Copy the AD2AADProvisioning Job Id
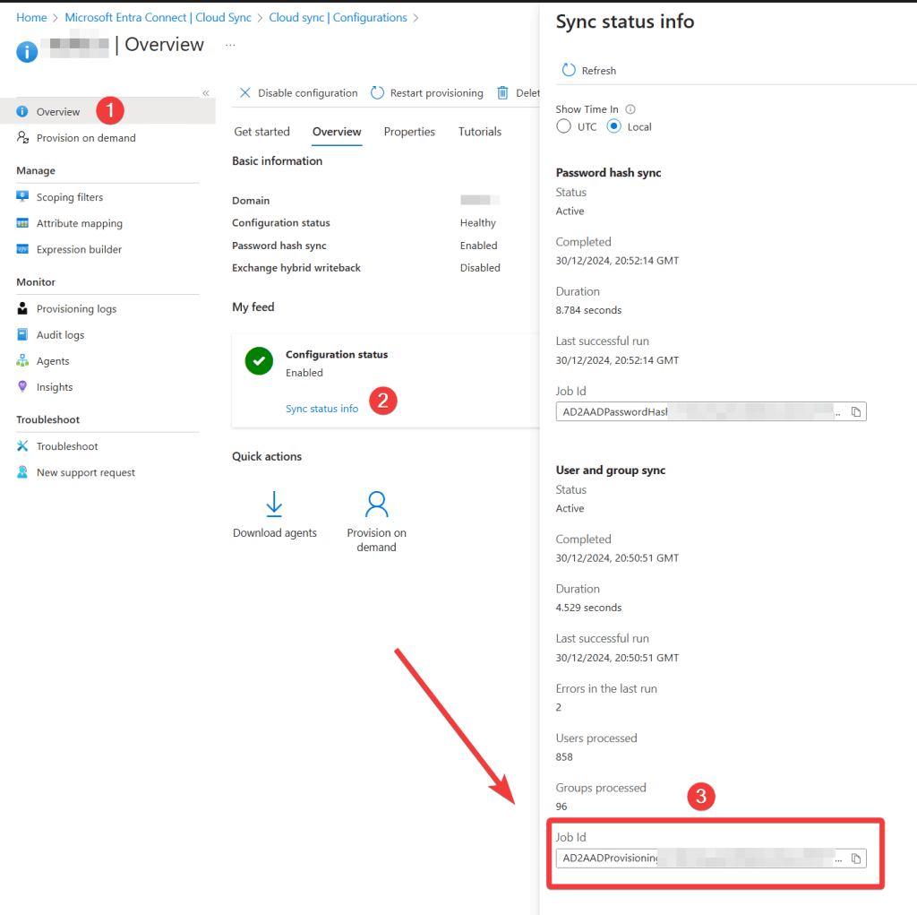917x915 pixels. coord(856,859)
